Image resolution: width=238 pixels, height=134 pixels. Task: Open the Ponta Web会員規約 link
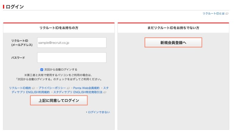[x=86, y=88]
